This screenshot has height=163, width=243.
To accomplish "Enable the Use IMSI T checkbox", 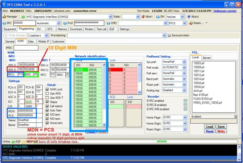I will [47, 98].
